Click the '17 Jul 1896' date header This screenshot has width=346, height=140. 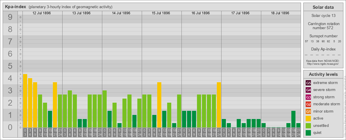click(x=240, y=13)
